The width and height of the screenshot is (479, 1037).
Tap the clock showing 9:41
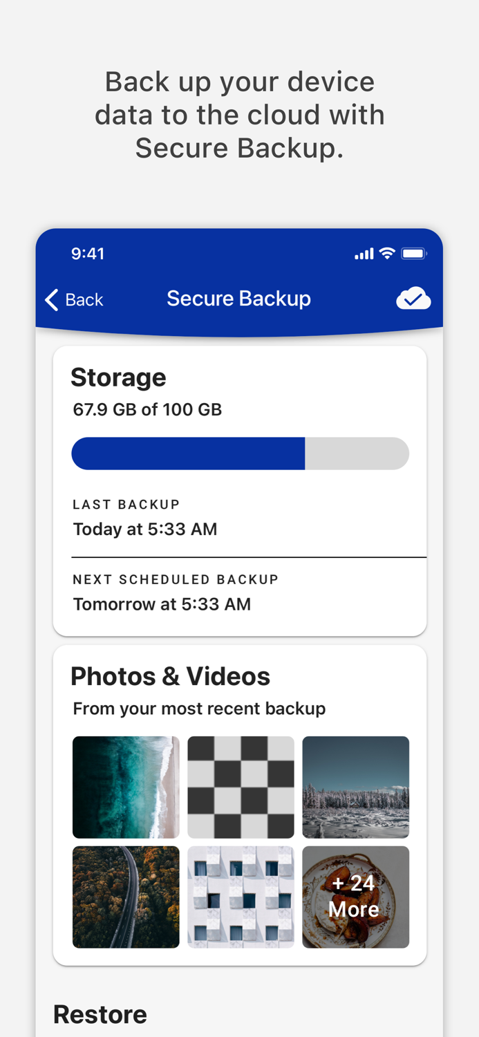88,254
